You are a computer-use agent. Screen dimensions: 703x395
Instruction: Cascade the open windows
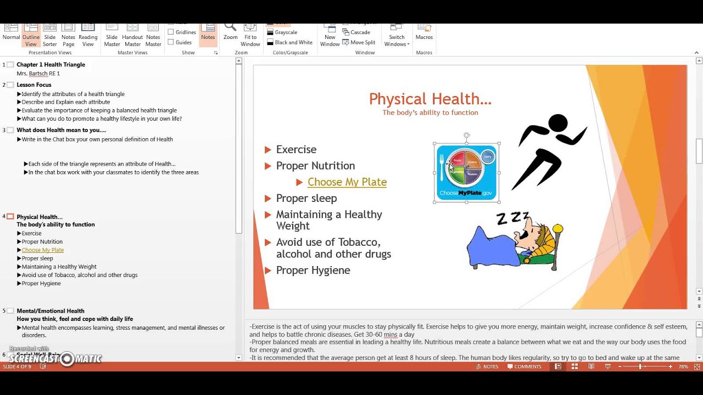pyautogui.click(x=356, y=32)
